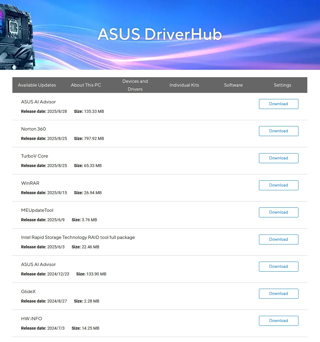Select the 797.92 MB size value
Viewport: 320px width, 342px height.
[94, 138]
